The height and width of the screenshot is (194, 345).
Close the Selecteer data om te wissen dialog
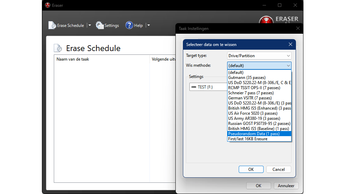click(x=291, y=45)
